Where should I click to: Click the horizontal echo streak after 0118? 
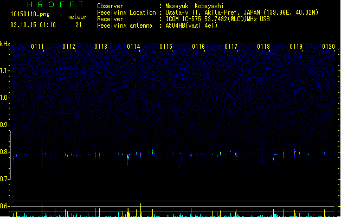(275, 154)
